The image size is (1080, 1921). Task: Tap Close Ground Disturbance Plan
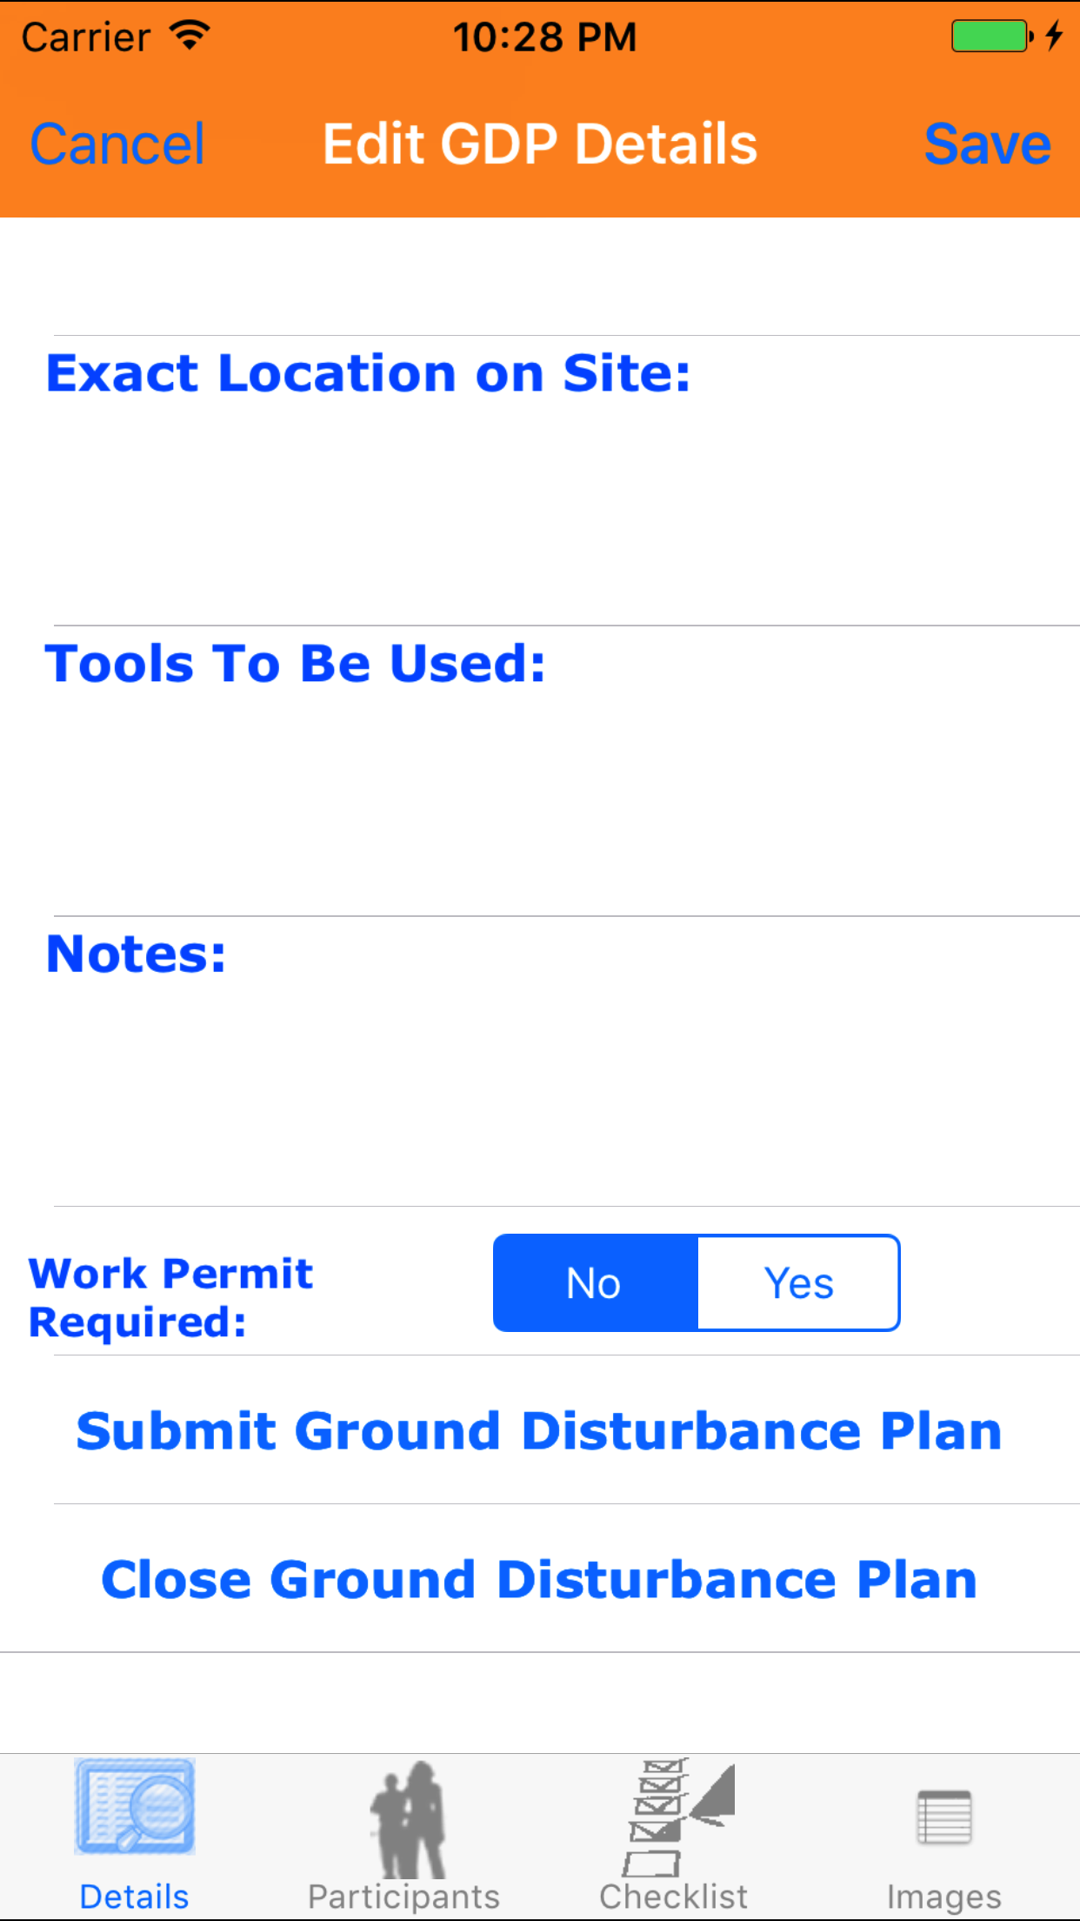coord(540,1580)
